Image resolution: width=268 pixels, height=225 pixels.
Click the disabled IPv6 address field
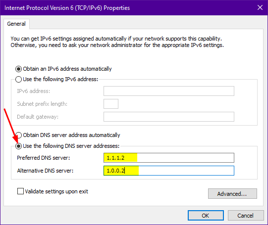169,91
